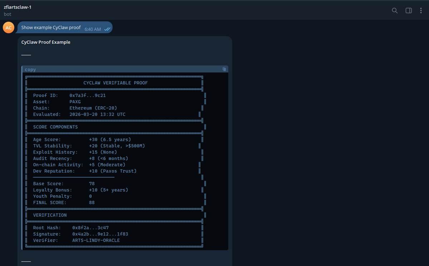Click the 'FINAL SCORE:' label
Viewport: 429px width, 266px height.
pos(50,203)
